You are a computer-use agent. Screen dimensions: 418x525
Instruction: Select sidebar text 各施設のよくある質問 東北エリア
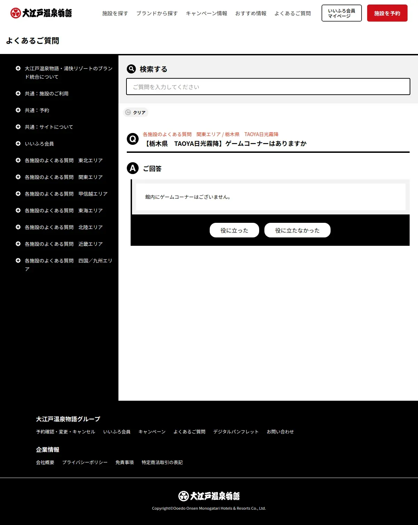click(x=64, y=160)
